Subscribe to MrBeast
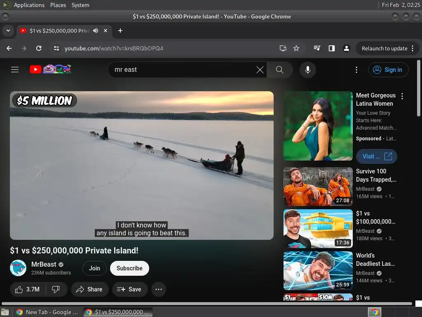 point(129,268)
